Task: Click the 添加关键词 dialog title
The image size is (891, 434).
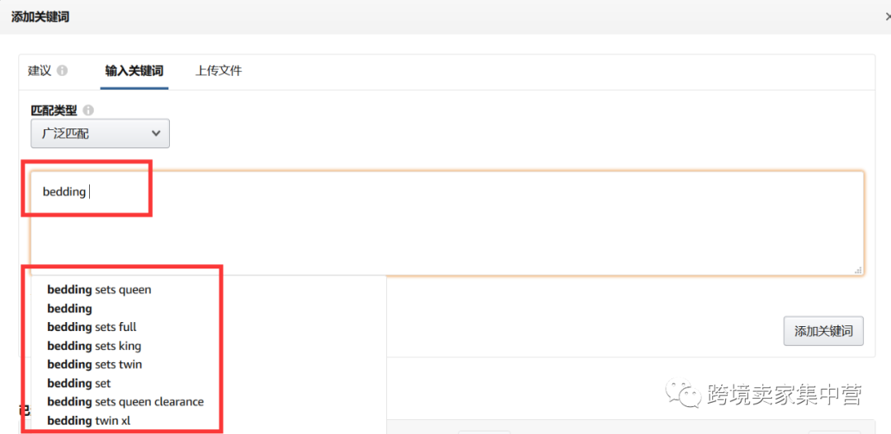Action: tap(40, 16)
